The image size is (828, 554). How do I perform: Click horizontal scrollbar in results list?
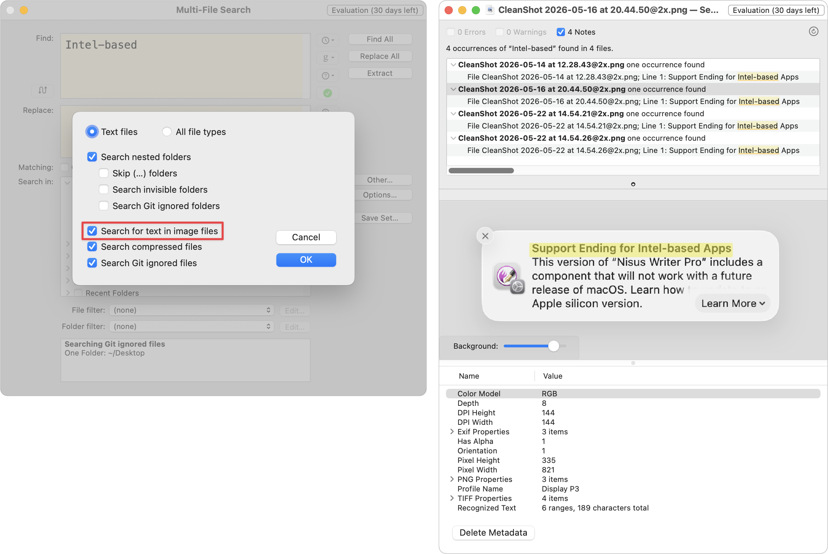coord(481,171)
